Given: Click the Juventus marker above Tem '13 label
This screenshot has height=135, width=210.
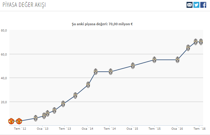Looking at the screenshot, I should (x=63, y=104).
